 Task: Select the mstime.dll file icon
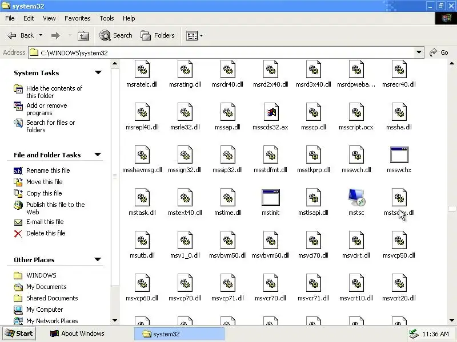(228, 197)
